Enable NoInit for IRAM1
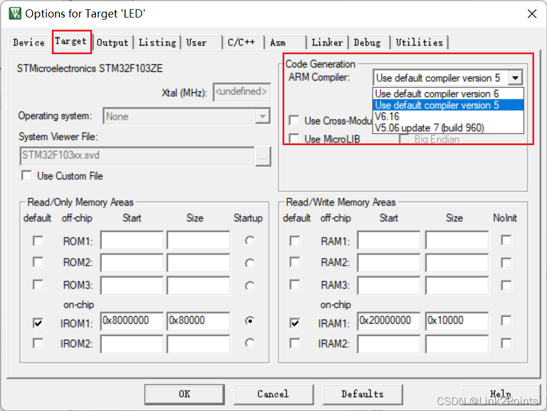This screenshot has width=547, height=411. click(x=506, y=321)
